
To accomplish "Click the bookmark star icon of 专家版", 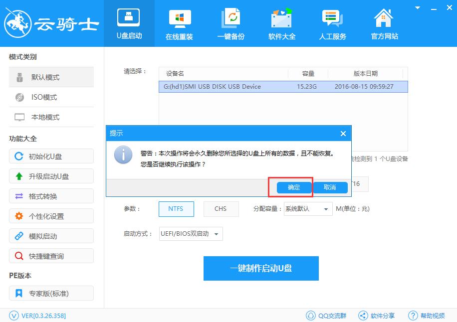I will tap(19, 293).
